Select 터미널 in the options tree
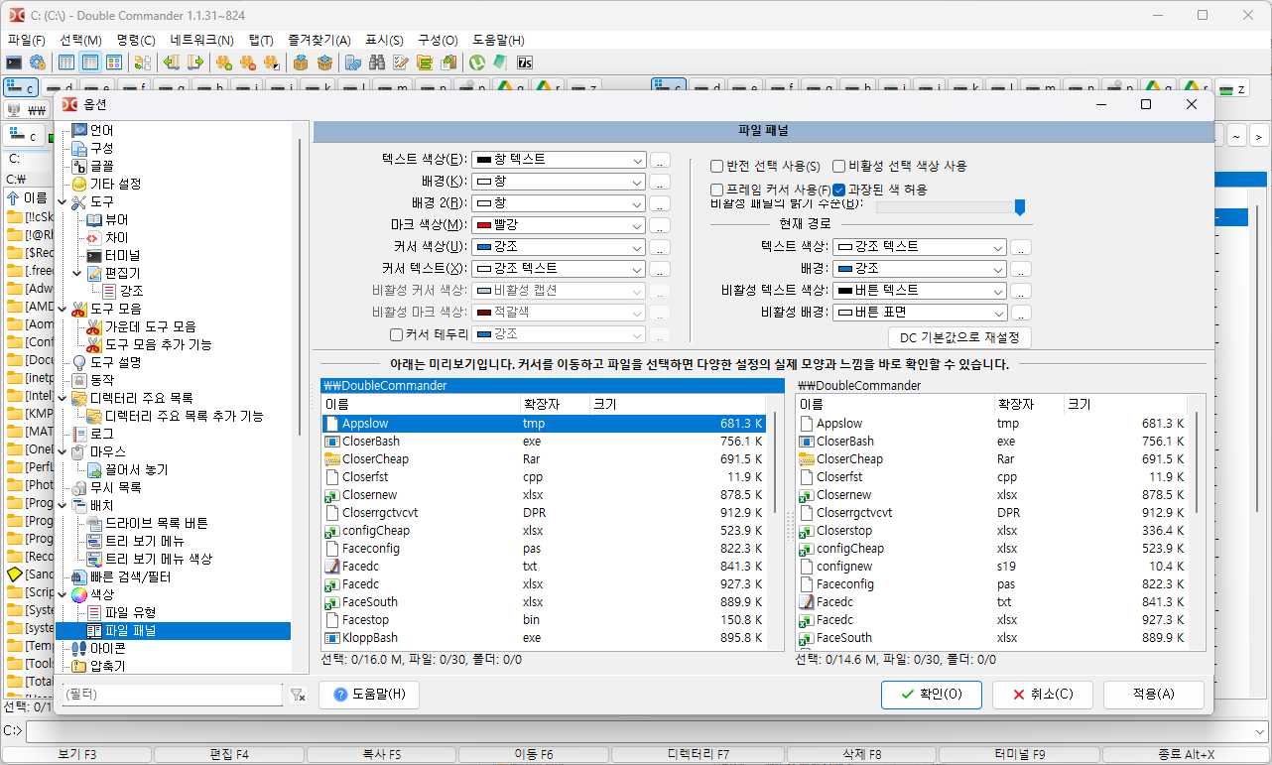This screenshot has height=765, width=1272. pos(122,255)
